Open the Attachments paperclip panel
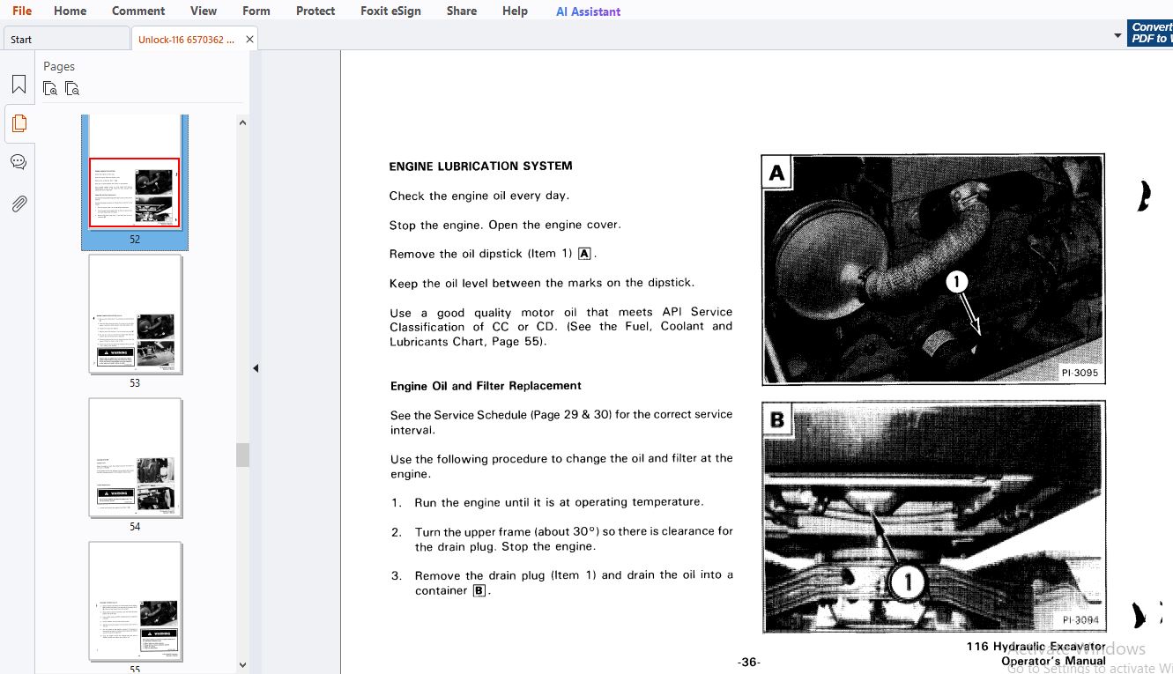The height and width of the screenshot is (674, 1173). point(19,204)
